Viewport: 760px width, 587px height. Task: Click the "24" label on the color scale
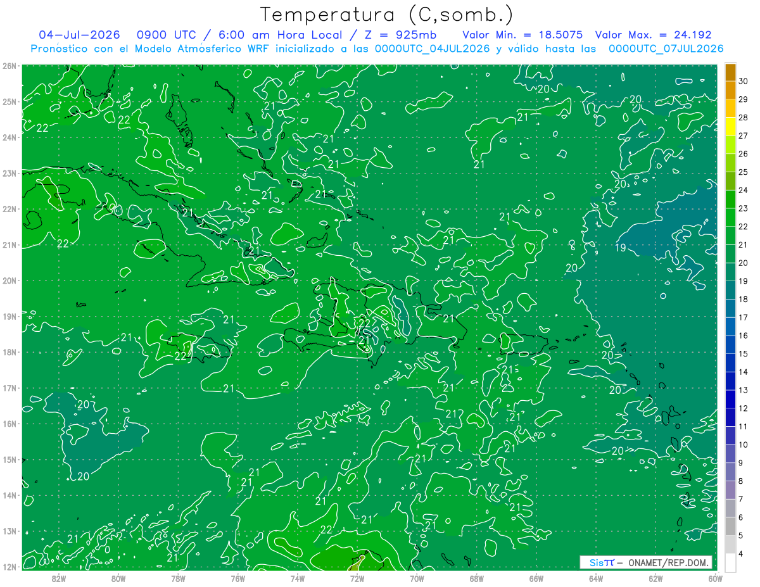tap(744, 190)
